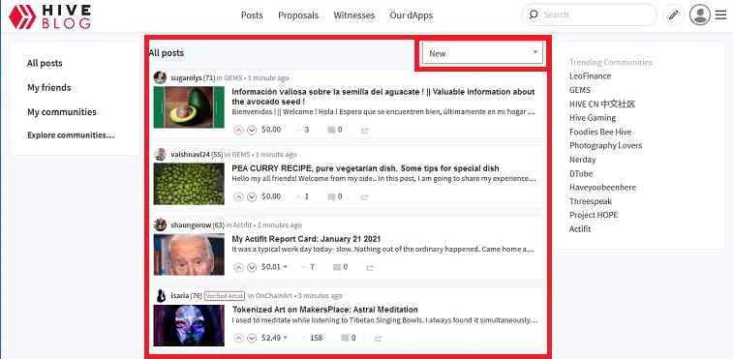Show the 1 vote on pea curry post
733x359 pixels.
tap(302, 196)
